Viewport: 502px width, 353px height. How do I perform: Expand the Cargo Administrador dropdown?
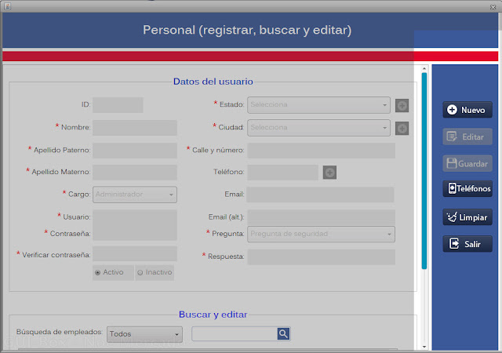coord(135,195)
